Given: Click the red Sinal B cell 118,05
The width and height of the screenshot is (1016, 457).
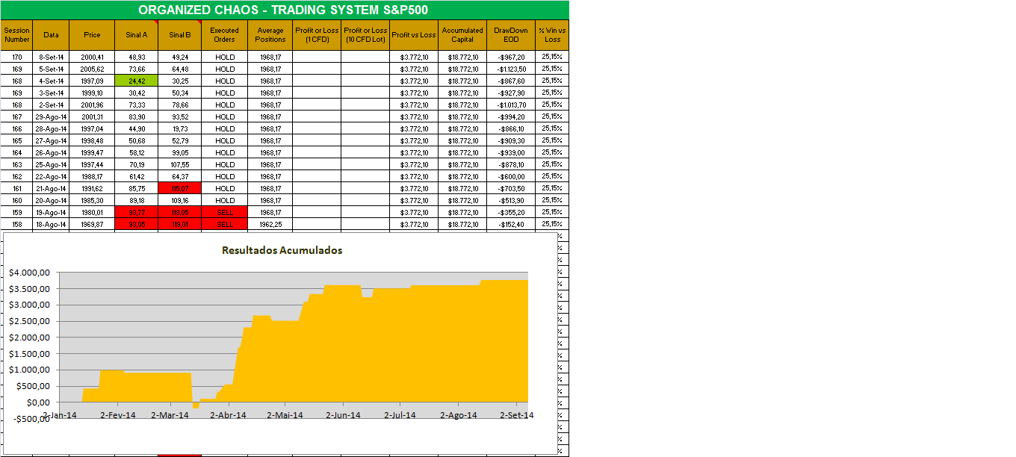Looking at the screenshot, I should (x=180, y=212).
